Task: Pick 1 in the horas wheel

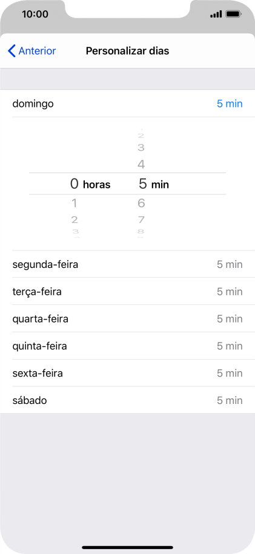Action: [x=75, y=203]
